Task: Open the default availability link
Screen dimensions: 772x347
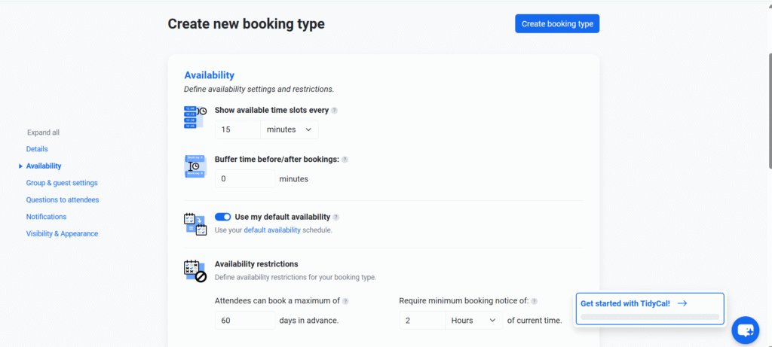Action: [x=271, y=230]
